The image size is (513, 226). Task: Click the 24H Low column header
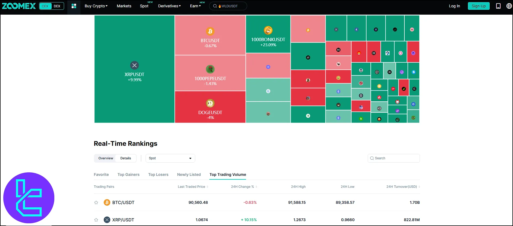pyautogui.click(x=348, y=187)
